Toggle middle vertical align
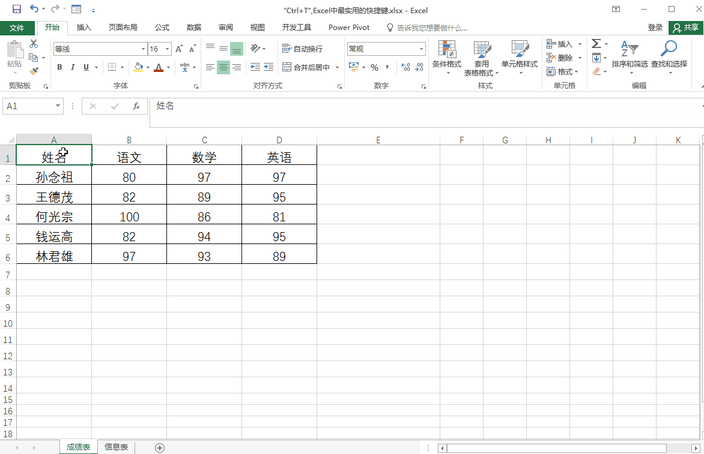 pyautogui.click(x=223, y=48)
